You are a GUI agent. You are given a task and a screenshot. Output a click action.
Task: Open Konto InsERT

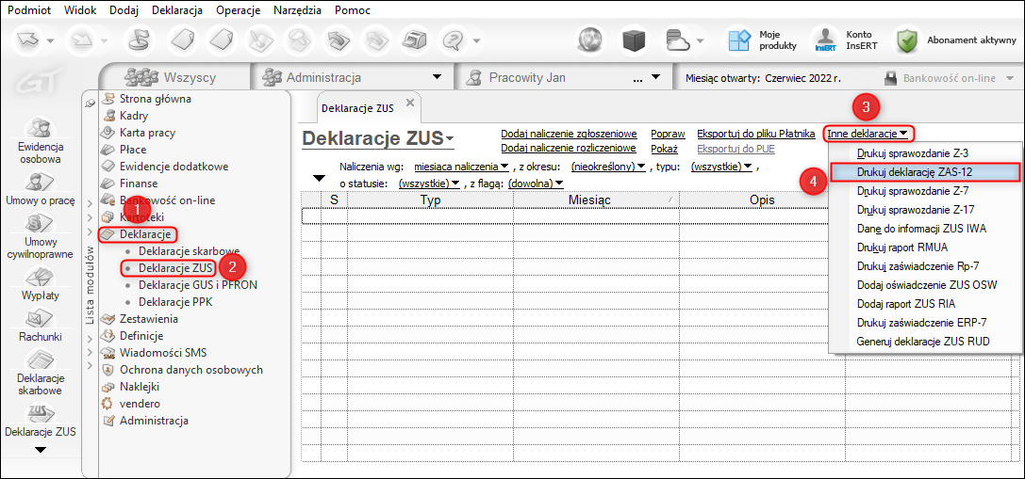click(847, 40)
